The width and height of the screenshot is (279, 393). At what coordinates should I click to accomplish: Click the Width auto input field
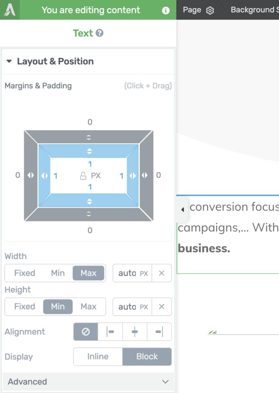coord(127,273)
